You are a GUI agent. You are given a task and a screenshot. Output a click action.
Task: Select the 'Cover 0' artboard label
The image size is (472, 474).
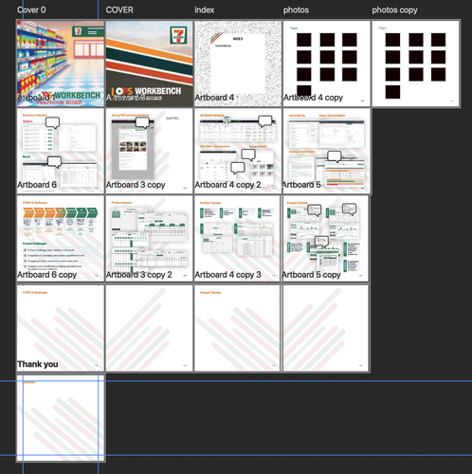[31, 10]
